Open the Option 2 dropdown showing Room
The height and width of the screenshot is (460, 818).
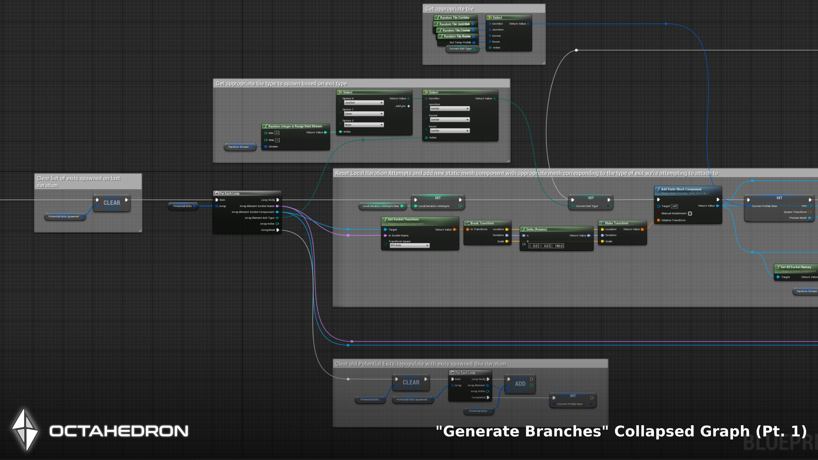click(x=364, y=125)
